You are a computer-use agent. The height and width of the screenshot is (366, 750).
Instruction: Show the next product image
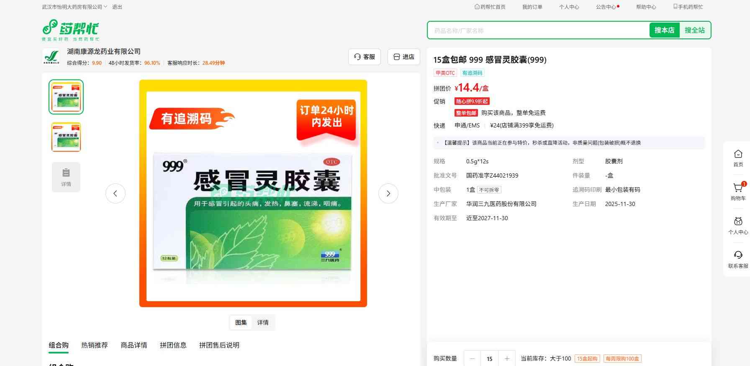[x=388, y=193]
